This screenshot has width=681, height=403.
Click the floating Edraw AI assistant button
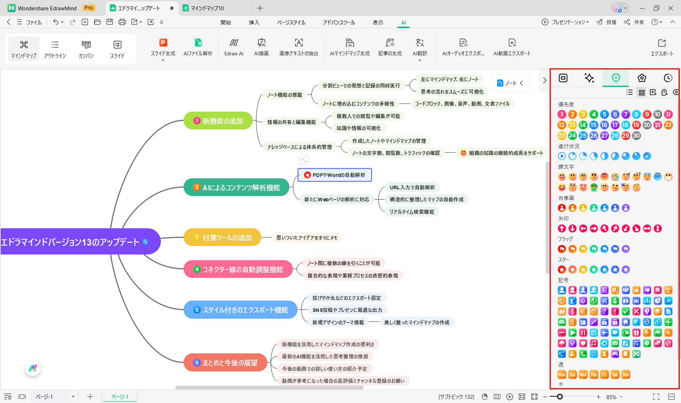pos(33,368)
